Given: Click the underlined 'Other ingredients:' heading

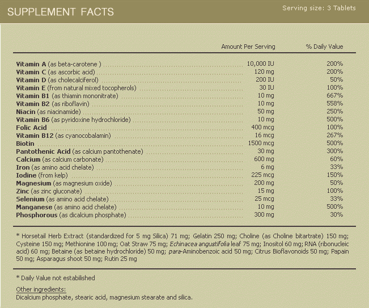Looking at the screenshot, I should [41, 290].
